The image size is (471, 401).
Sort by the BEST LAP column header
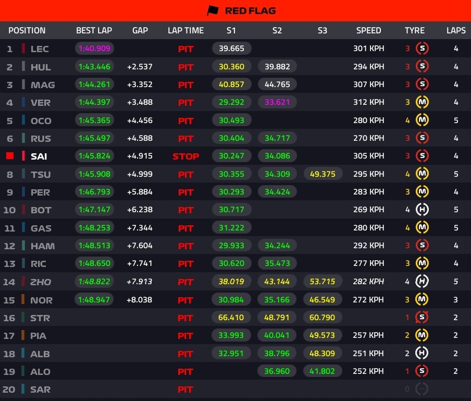(94, 30)
